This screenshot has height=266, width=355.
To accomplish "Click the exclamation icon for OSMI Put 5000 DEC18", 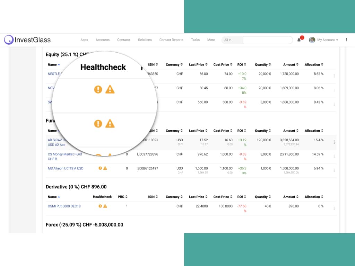I will tap(100, 206).
